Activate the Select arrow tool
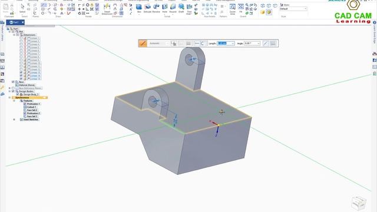 22,8
